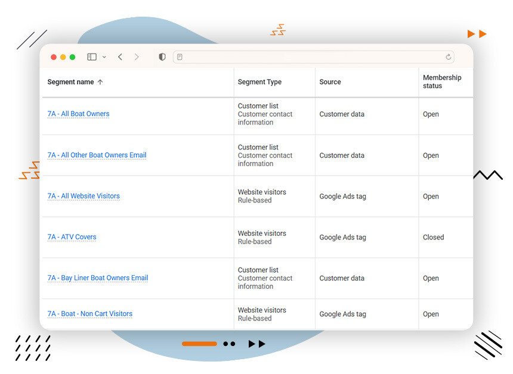Image resolution: width=513 pixels, height=374 pixels.
Task: Open the Privacy Report shield icon
Action: pos(162,57)
